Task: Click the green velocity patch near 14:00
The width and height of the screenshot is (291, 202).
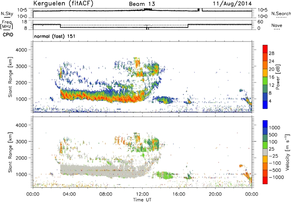Action: 164,175
